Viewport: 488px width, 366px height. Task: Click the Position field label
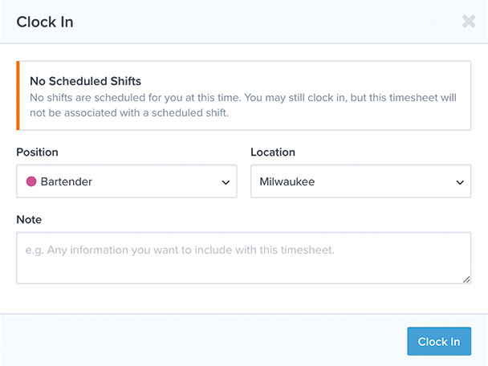(x=38, y=152)
